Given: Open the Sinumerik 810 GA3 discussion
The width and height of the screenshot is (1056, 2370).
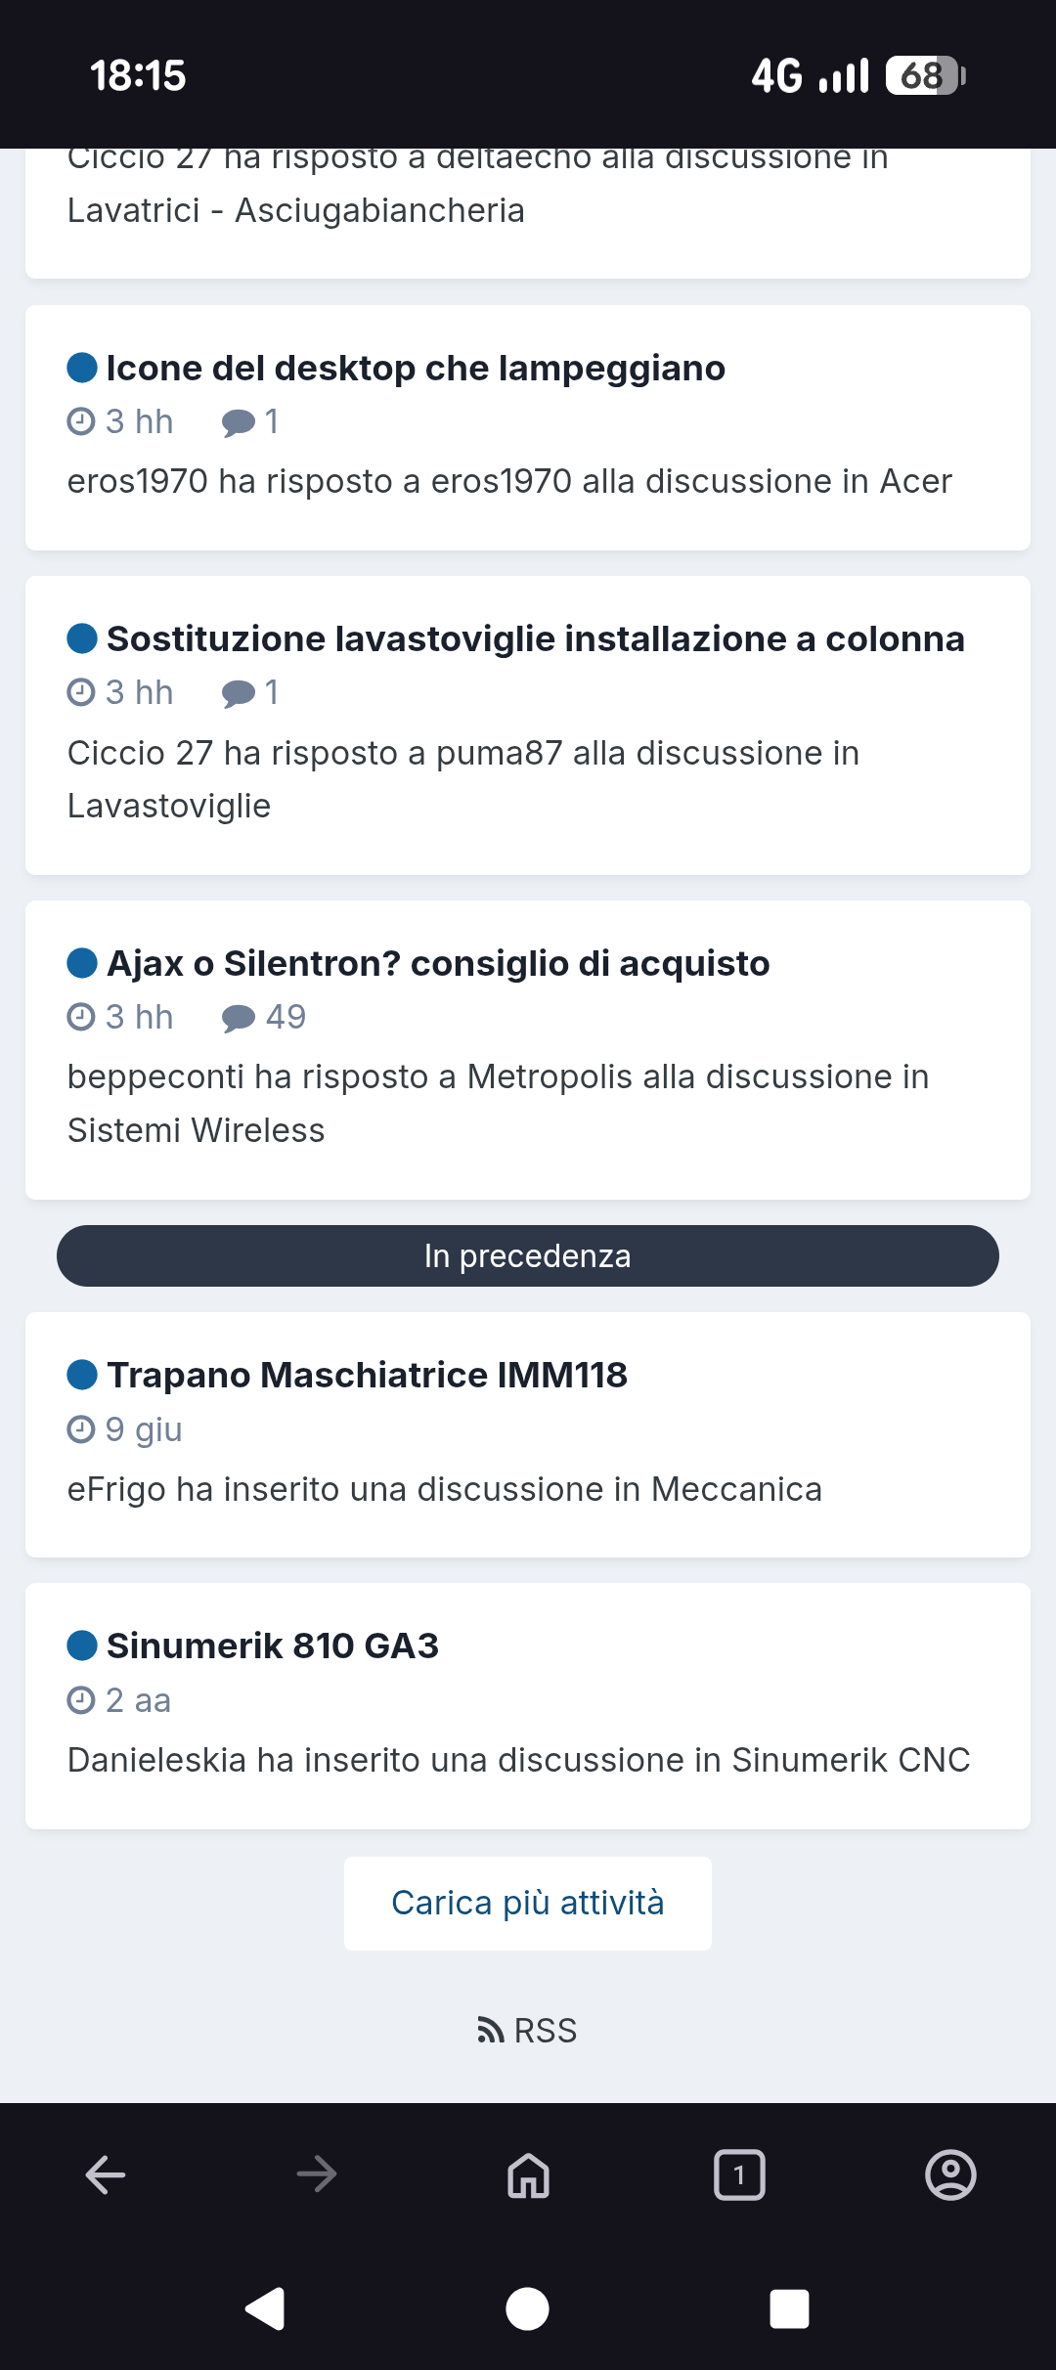Looking at the screenshot, I should point(273,1646).
